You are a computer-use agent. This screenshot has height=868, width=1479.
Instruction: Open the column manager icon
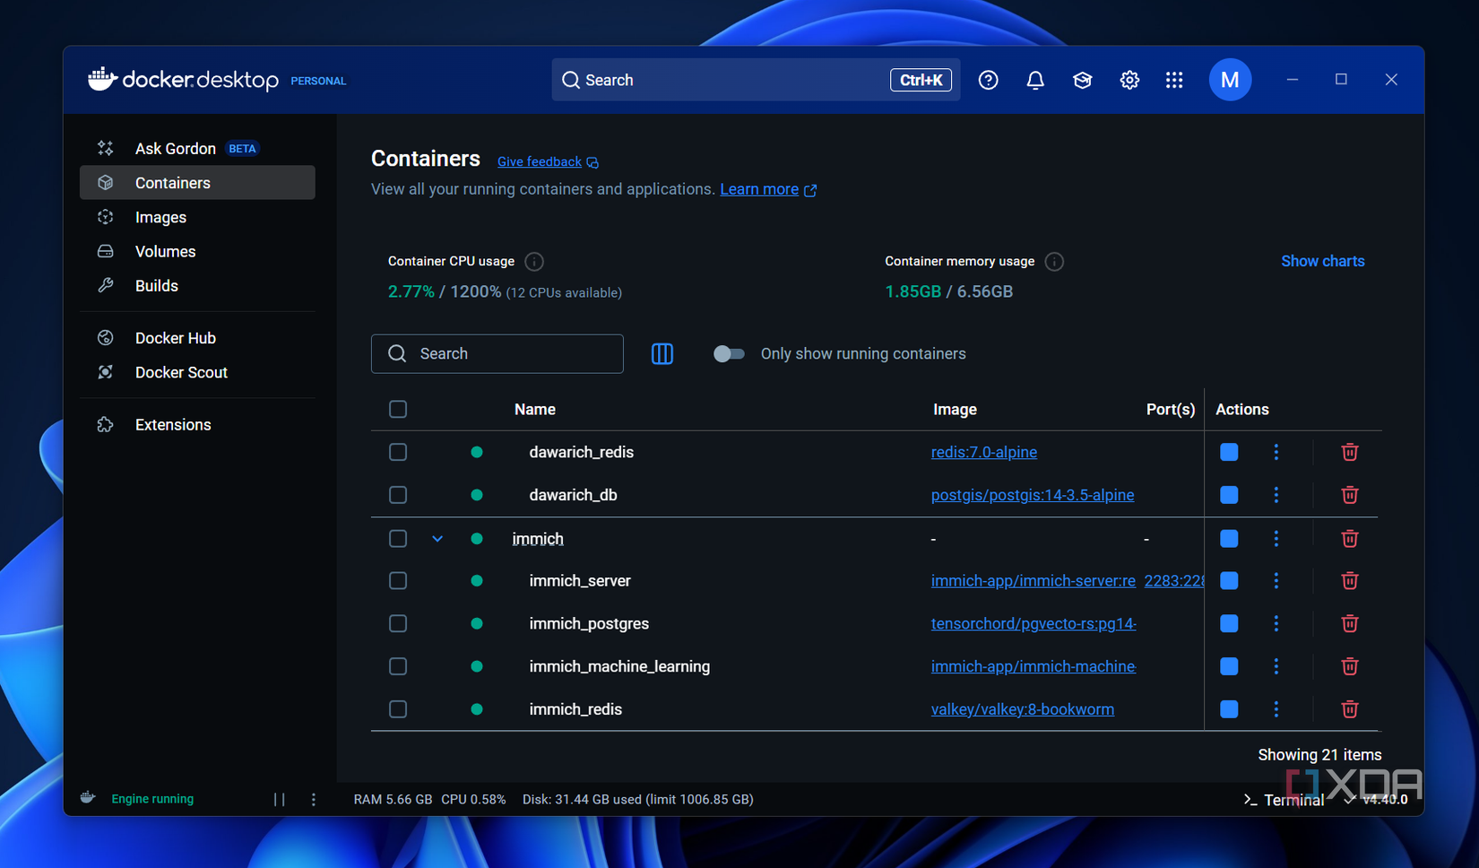(x=662, y=354)
